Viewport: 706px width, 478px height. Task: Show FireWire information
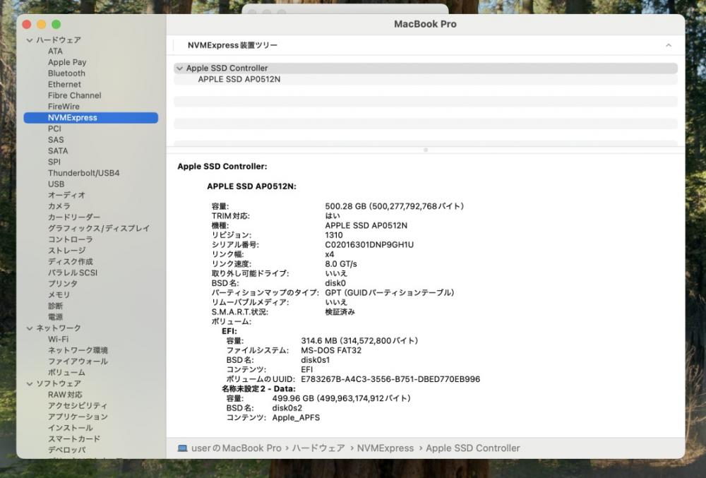click(x=64, y=107)
